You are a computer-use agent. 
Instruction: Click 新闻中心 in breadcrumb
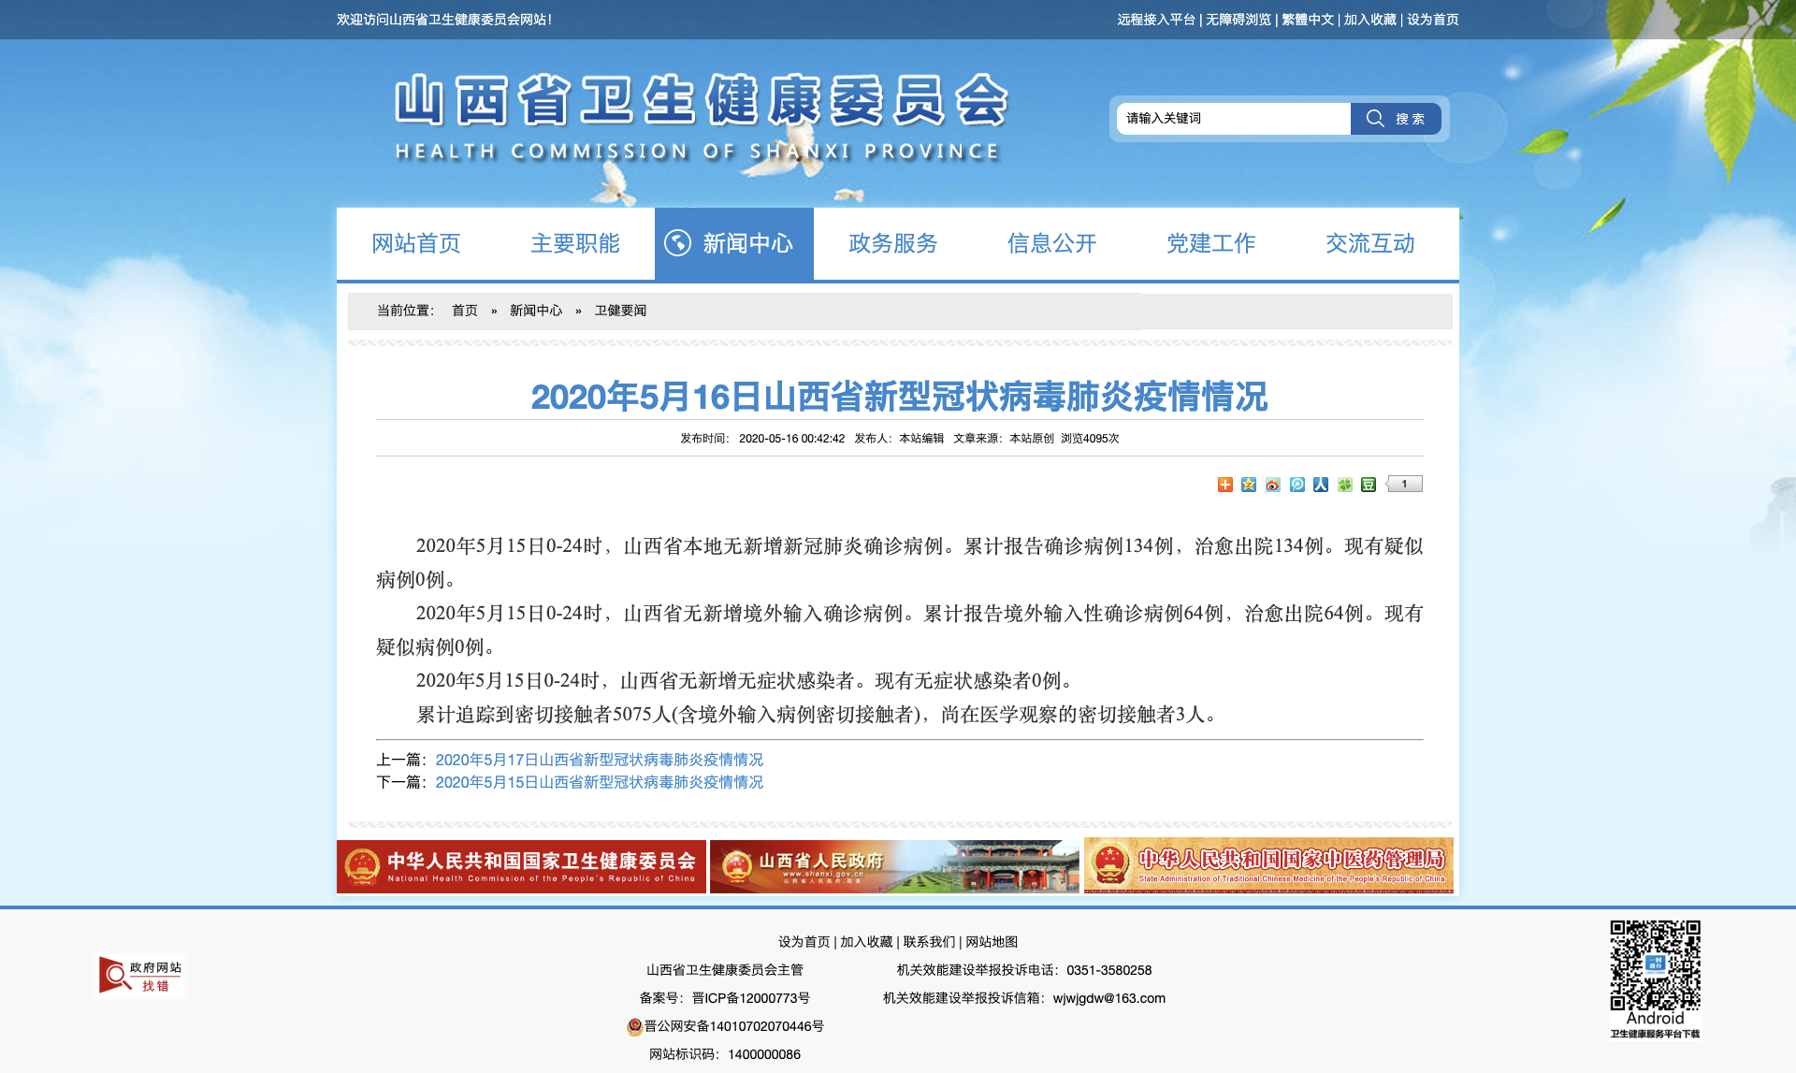[x=536, y=311]
